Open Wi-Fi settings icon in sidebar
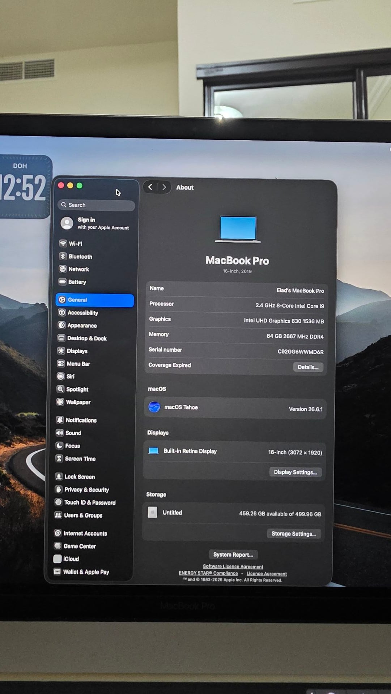 (63, 243)
